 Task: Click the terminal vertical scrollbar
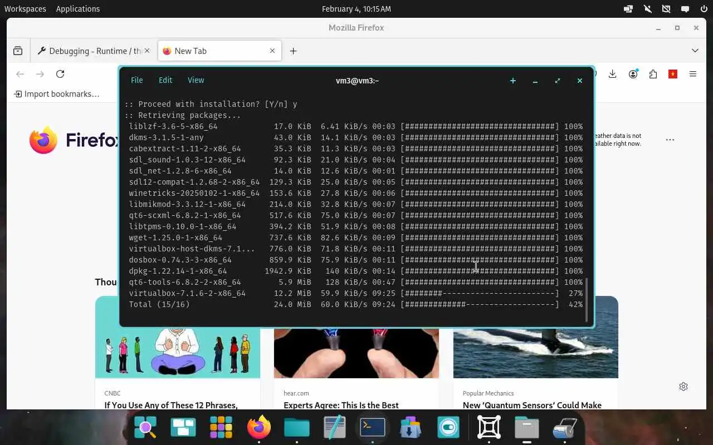click(x=587, y=300)
